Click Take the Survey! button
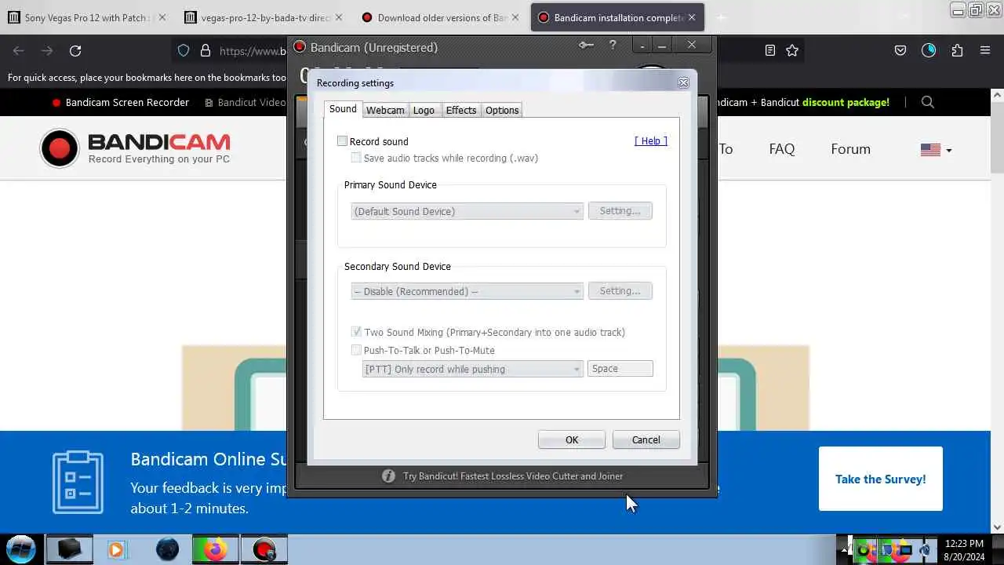 pyautogui.click(x=881, y=479)
